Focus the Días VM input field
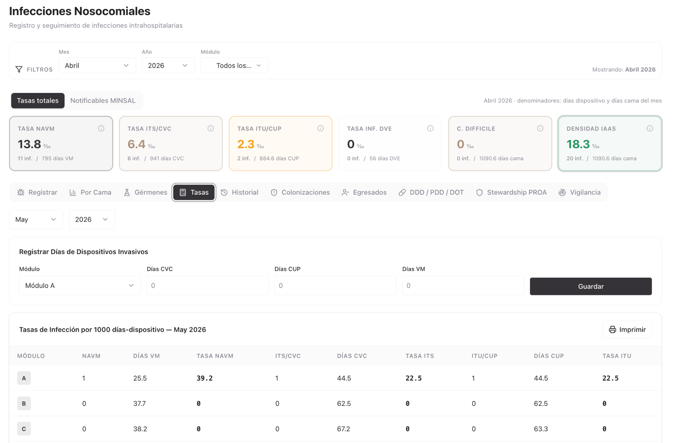The image size is (673, 443). tap(463, 286)
